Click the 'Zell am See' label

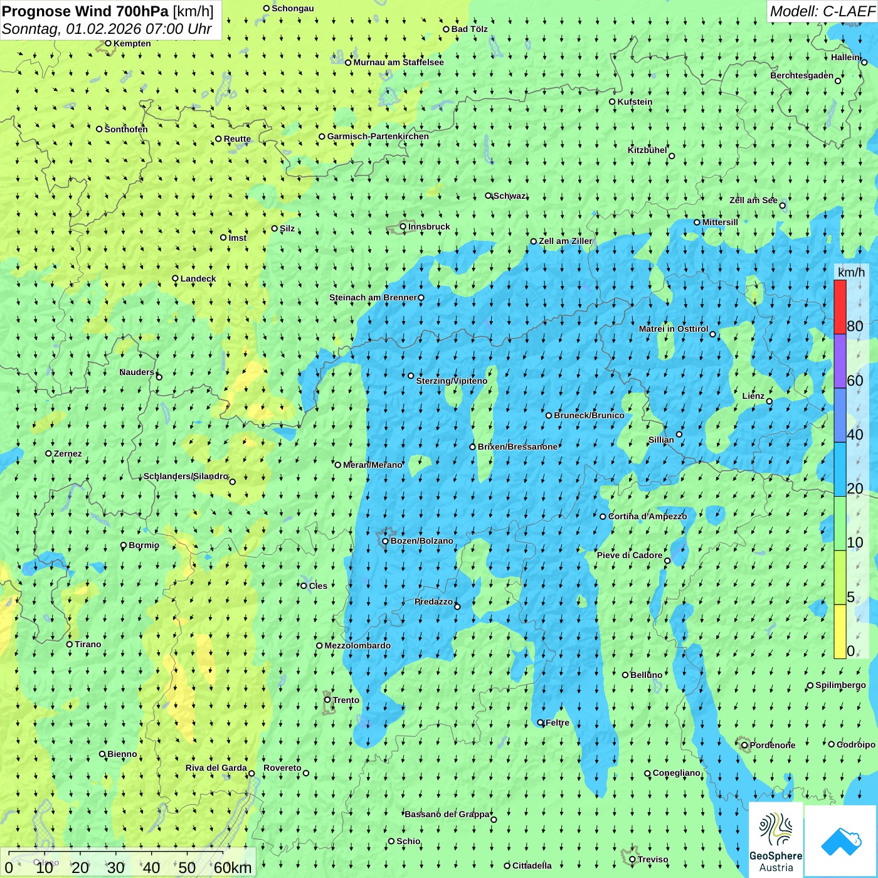click(x=753, y=200)
